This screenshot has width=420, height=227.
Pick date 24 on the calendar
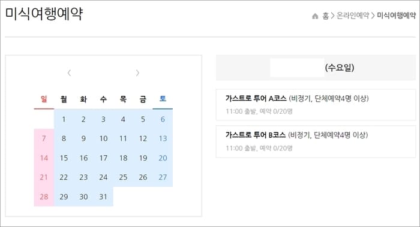(103, 177)
